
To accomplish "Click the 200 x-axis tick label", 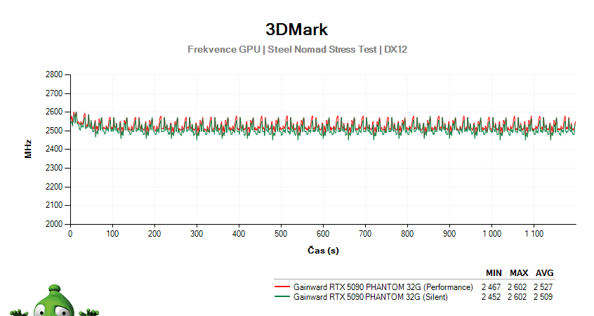I will pos(154,234).
